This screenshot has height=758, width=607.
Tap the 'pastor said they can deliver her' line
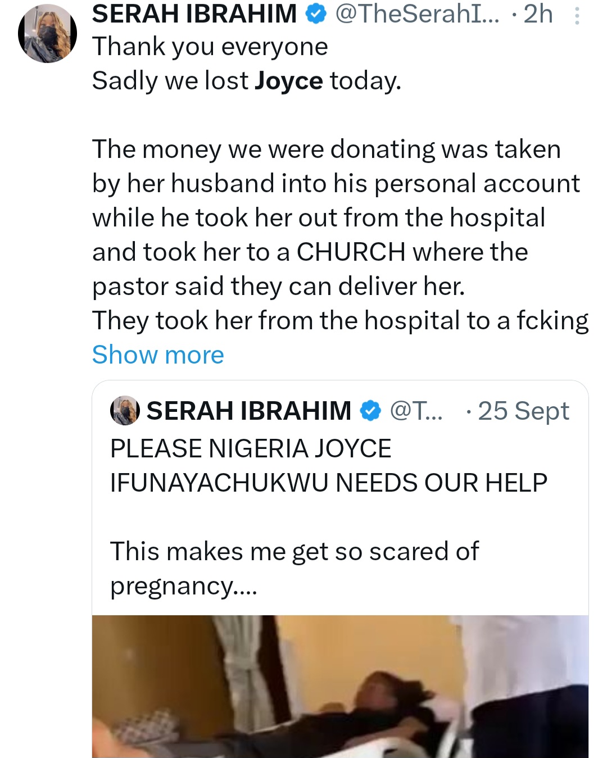[x=278, y=287]
